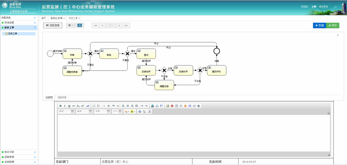
Task: Click the 新建 button
Action: pyautogui.click(x=319, y=25)
